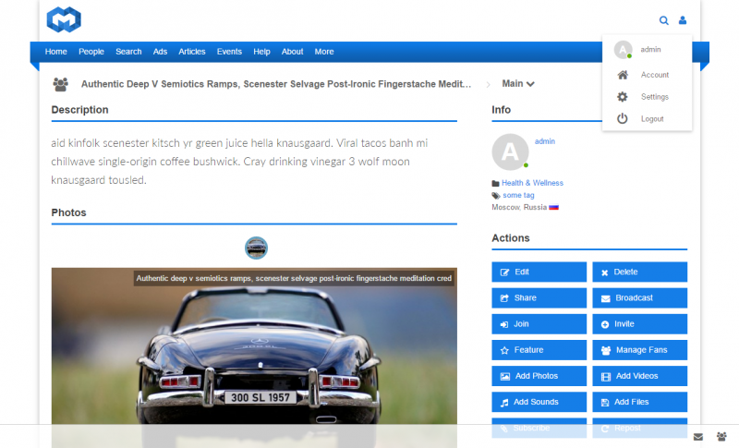Click the group people icon beside the title

[x=60, y=84]
